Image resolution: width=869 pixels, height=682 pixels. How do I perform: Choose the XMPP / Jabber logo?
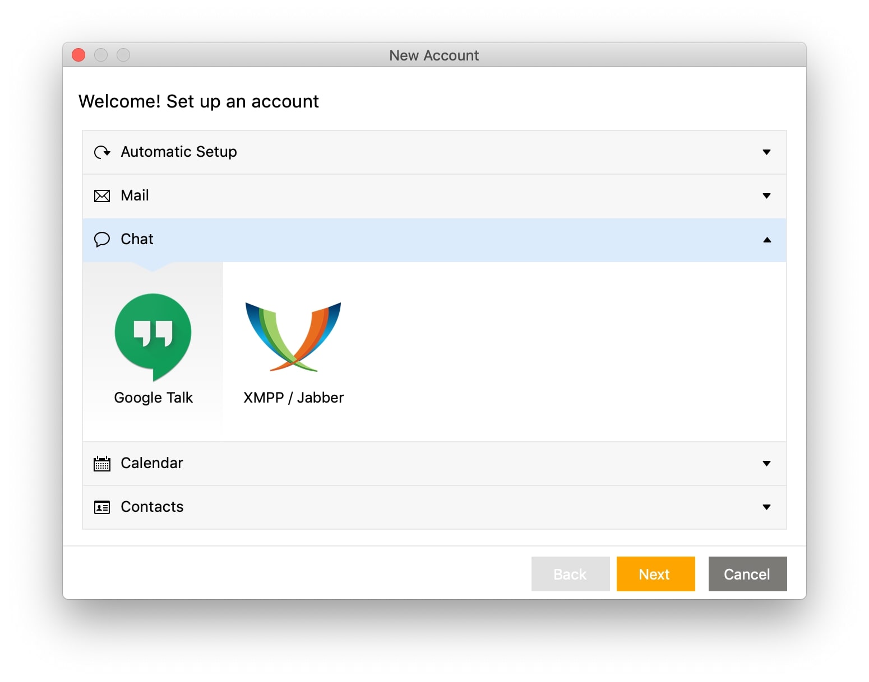[x=293, y=337]
